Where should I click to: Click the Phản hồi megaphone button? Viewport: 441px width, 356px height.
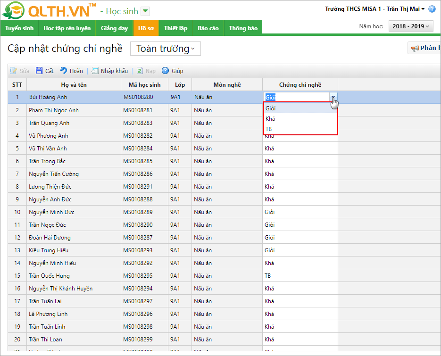click(424, 48)
